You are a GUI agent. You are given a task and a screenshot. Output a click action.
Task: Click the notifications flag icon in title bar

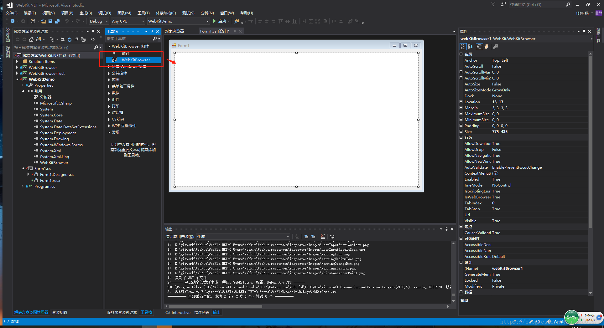point(493,4)
